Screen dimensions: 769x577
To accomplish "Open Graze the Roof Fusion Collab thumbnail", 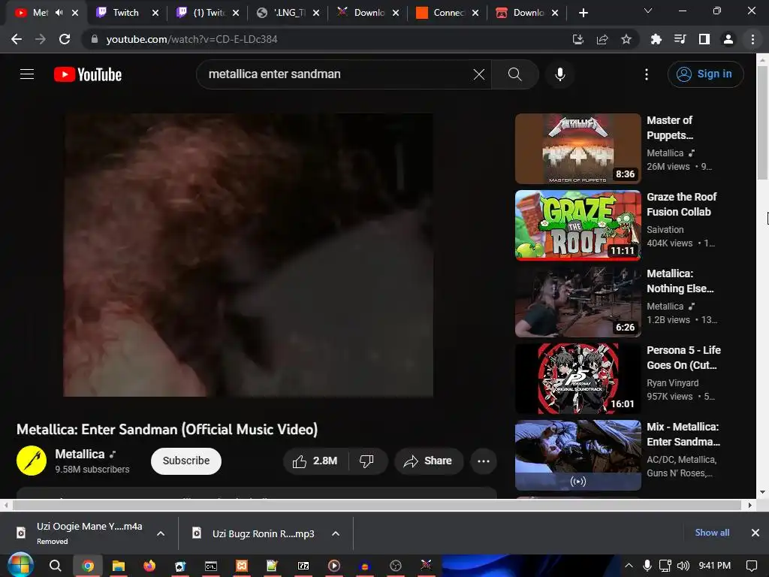I will (x=578, y=225).
